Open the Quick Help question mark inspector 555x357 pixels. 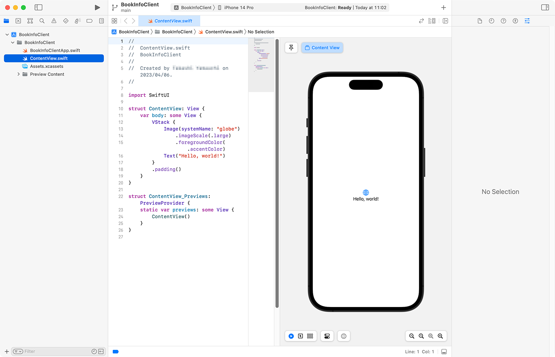(503, 21)
